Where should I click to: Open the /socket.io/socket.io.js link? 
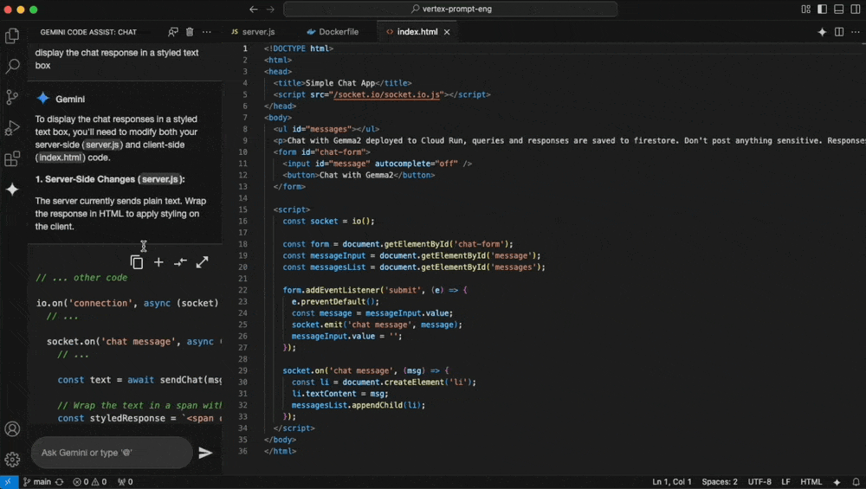tap(386, 94)
